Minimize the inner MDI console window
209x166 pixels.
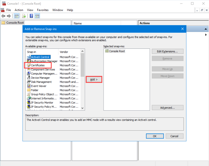coord(197,10)
